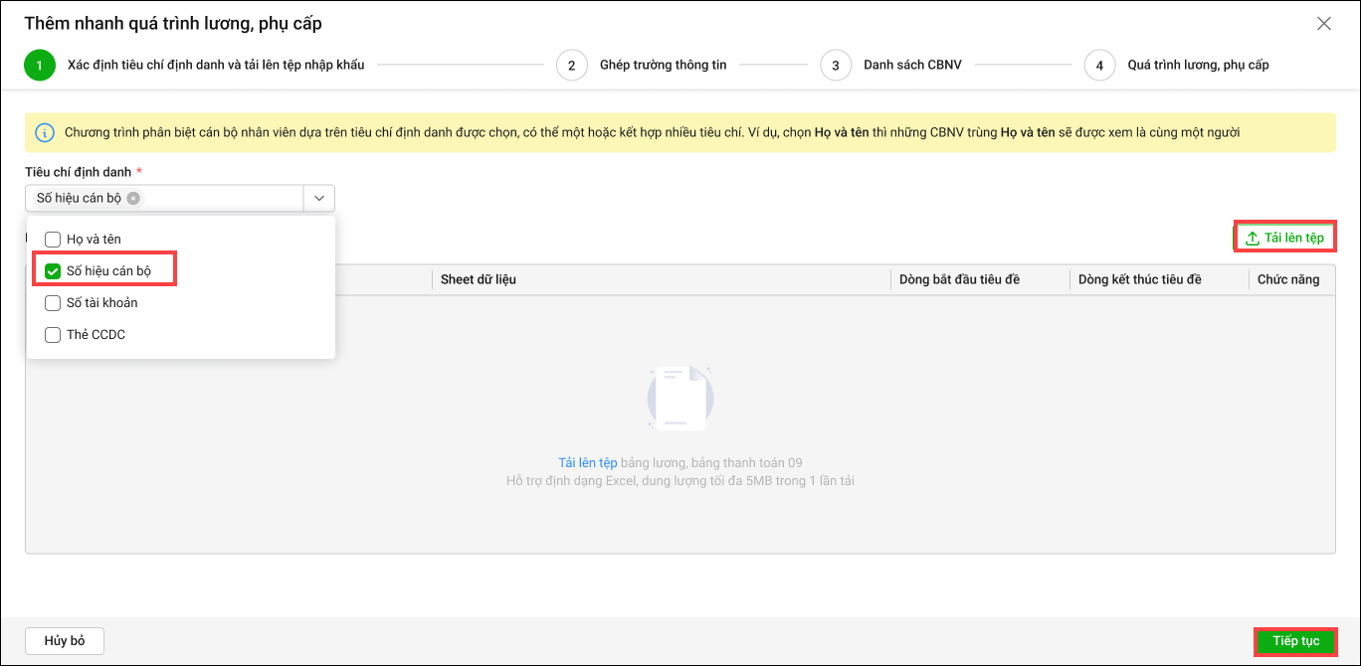Uncheck the 'Số hiệu cán bộ' option

[x=54, y=271]
